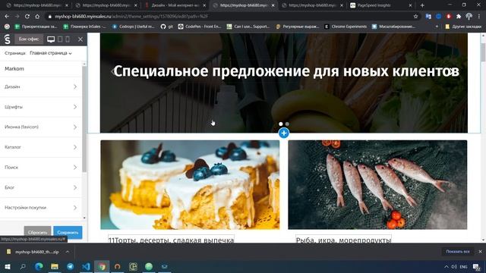Select the first slider dot indicator
The image size is (486, 273).
(x=280, y=124)
